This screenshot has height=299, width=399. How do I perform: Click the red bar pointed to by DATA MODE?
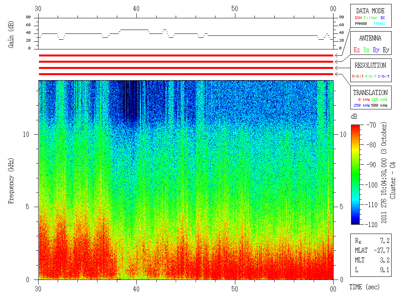coord(186,55)
